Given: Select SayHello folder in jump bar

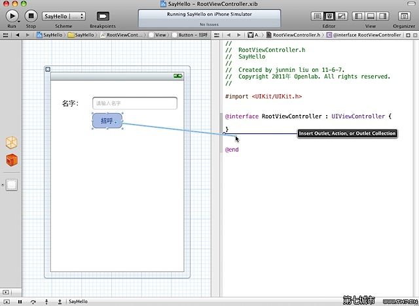Looking at the screenshot, I should (x=81, y=35).
